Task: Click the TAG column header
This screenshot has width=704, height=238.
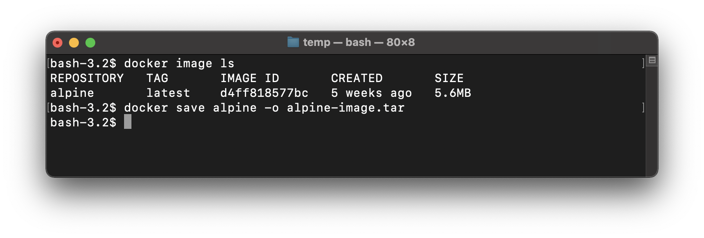Action: tap(157, 78)
